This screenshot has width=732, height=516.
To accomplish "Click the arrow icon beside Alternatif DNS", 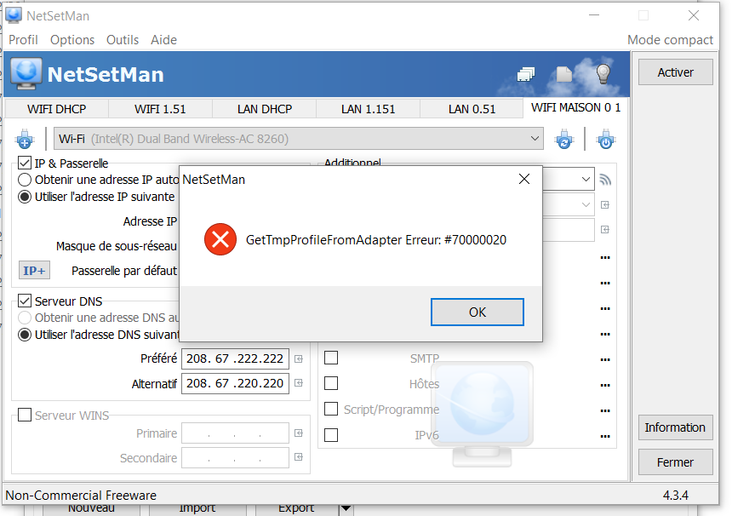I will [x=299, y=383].
